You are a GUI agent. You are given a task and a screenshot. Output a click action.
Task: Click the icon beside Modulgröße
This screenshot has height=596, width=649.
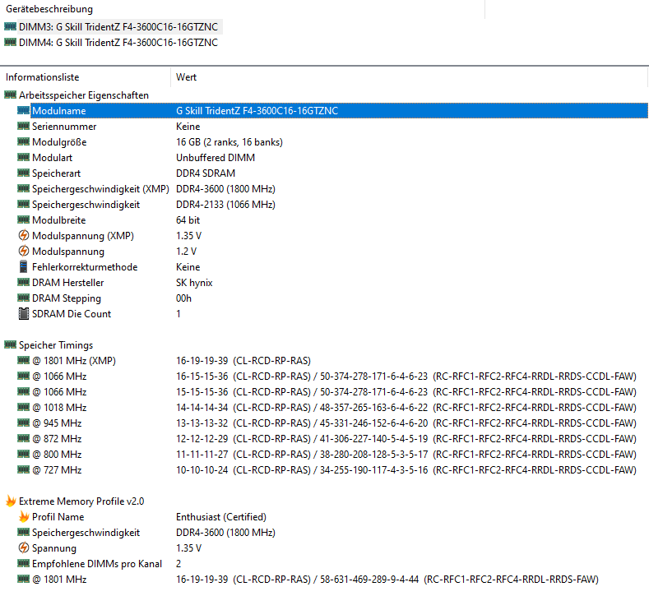24,142
